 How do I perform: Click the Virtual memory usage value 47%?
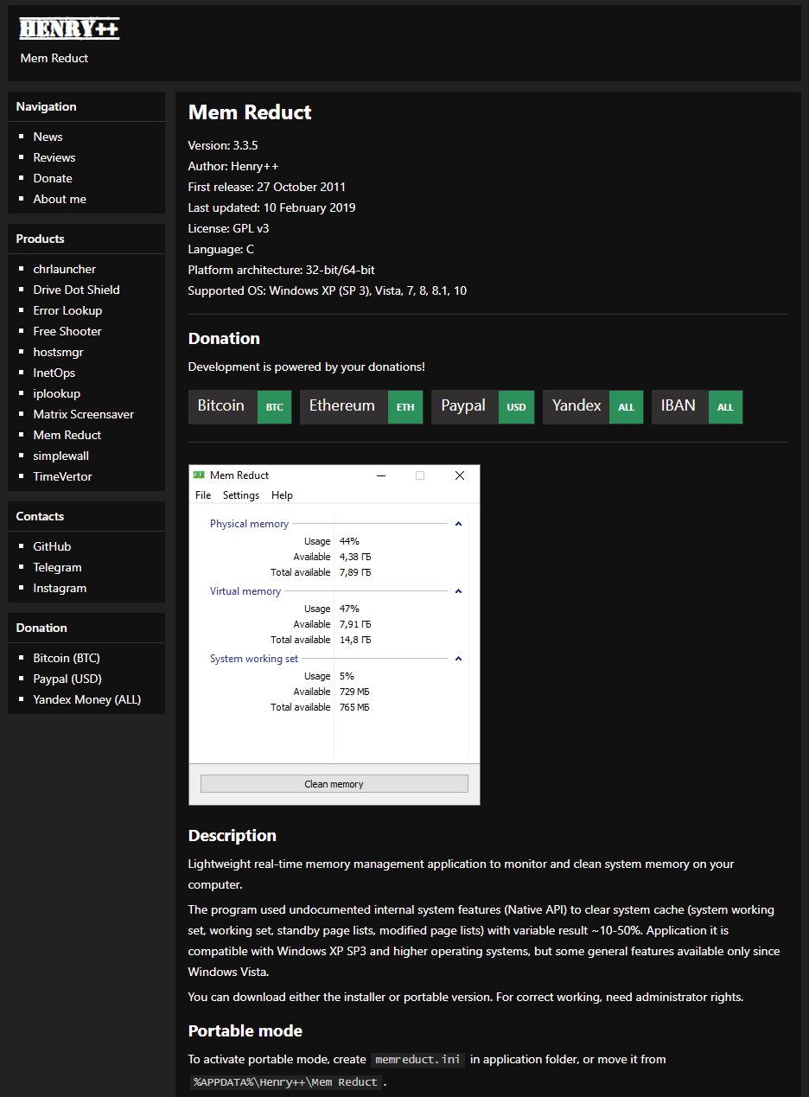click(349, 609)
